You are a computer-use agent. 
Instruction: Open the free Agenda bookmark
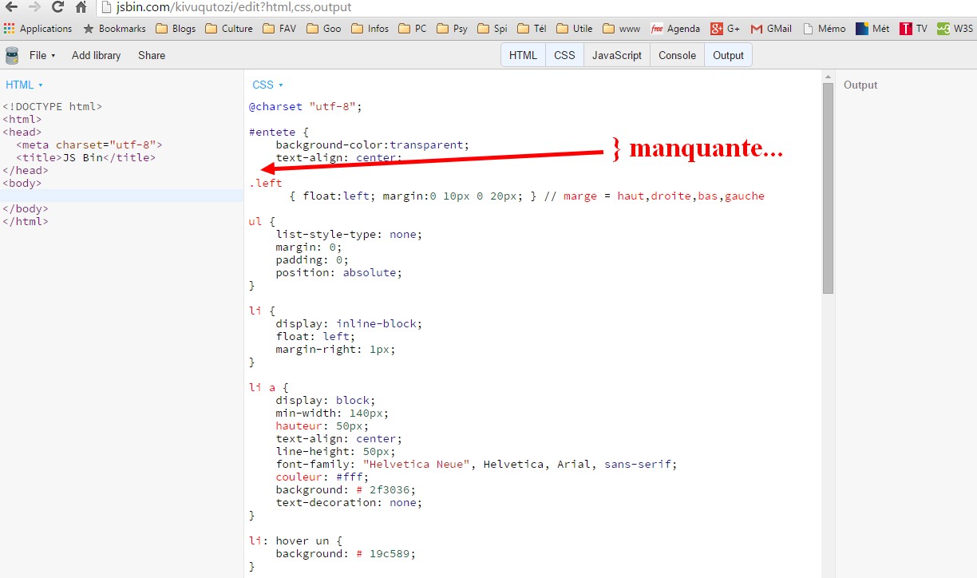click(x=674, y=28)
